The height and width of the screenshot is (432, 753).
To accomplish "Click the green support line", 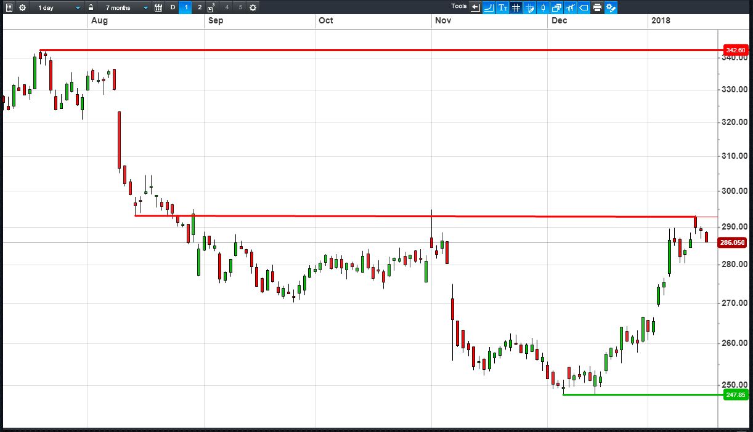I will [643, 394].
